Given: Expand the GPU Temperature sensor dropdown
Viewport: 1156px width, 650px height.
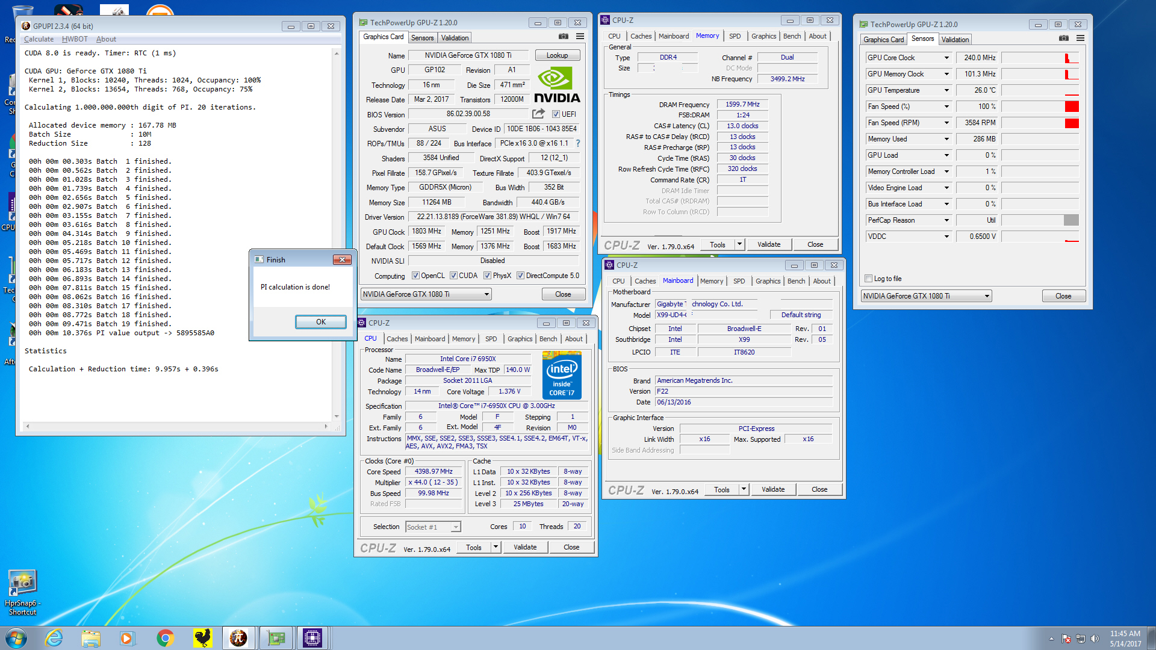Looking at the screenshot, I should [946, 90].
